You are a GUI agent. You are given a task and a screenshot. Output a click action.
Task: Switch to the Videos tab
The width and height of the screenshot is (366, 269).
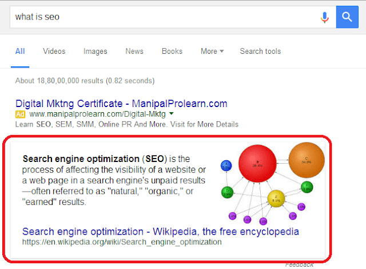click(54, 52)
